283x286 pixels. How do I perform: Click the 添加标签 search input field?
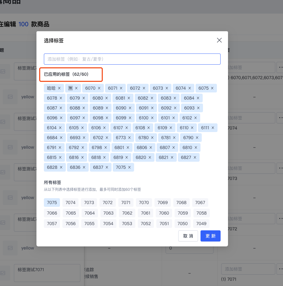[x=132, y=59]
